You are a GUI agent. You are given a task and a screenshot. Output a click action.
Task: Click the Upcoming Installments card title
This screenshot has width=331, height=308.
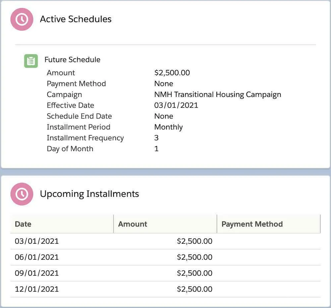89,194
